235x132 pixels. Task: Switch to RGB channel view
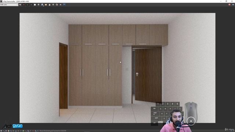pos(20,5)
